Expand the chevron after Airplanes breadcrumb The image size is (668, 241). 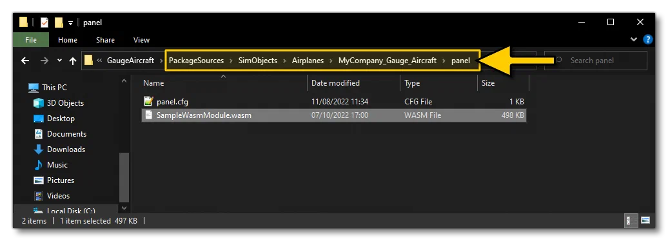click(x=331, y=61)
